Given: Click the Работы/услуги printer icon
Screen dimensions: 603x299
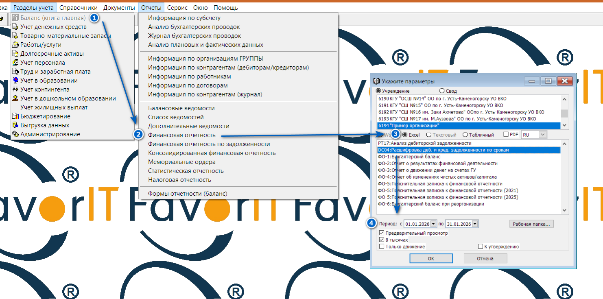Looking at the screenshot, I should 15,45.
